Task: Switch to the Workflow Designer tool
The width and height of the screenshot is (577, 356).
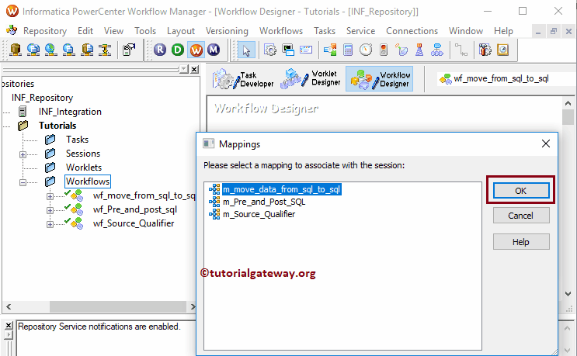Action: 380,78
